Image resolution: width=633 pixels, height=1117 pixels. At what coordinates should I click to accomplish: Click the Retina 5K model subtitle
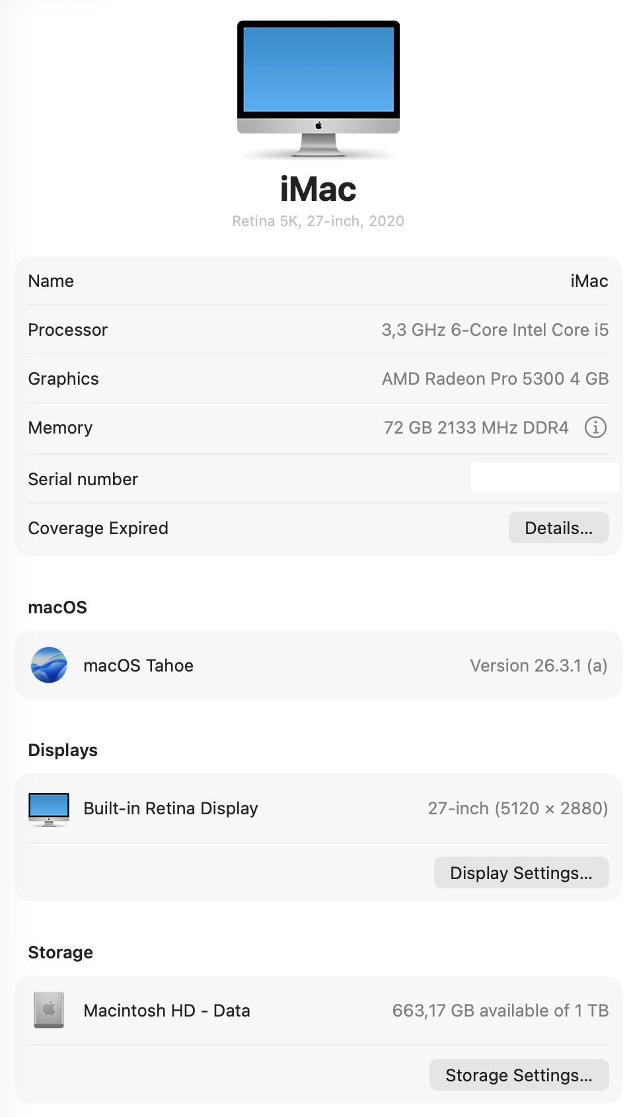(x=318, y=221)
